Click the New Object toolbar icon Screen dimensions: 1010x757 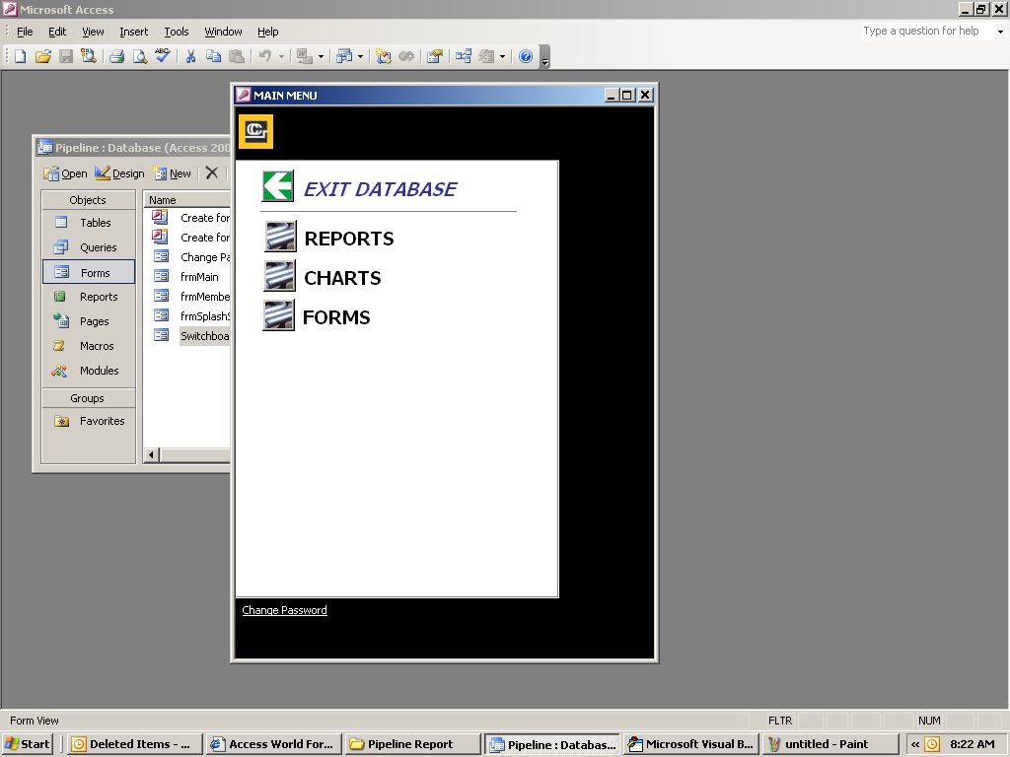coord(486,56)
